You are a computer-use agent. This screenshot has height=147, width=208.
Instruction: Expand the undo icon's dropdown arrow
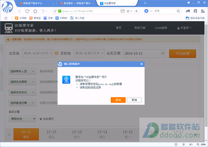pyautogui.click(x=46, y=11)
